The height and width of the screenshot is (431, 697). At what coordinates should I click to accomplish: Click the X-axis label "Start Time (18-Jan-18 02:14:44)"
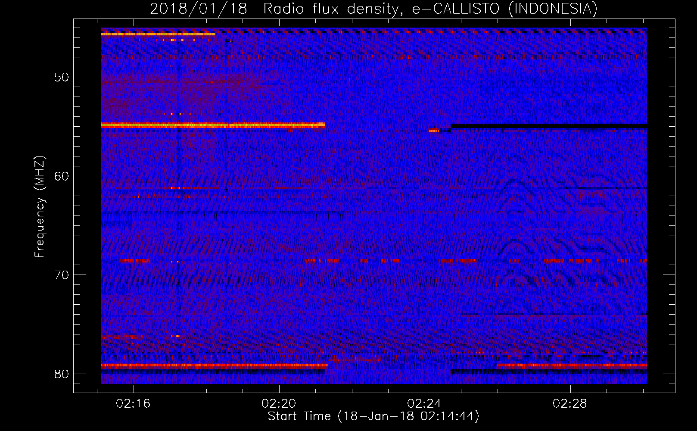tap(373, 416)
